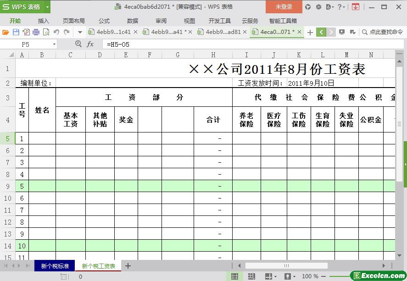
Task: Switch to the 公式 ribbon tab
Action: click(x=104, y=21)
